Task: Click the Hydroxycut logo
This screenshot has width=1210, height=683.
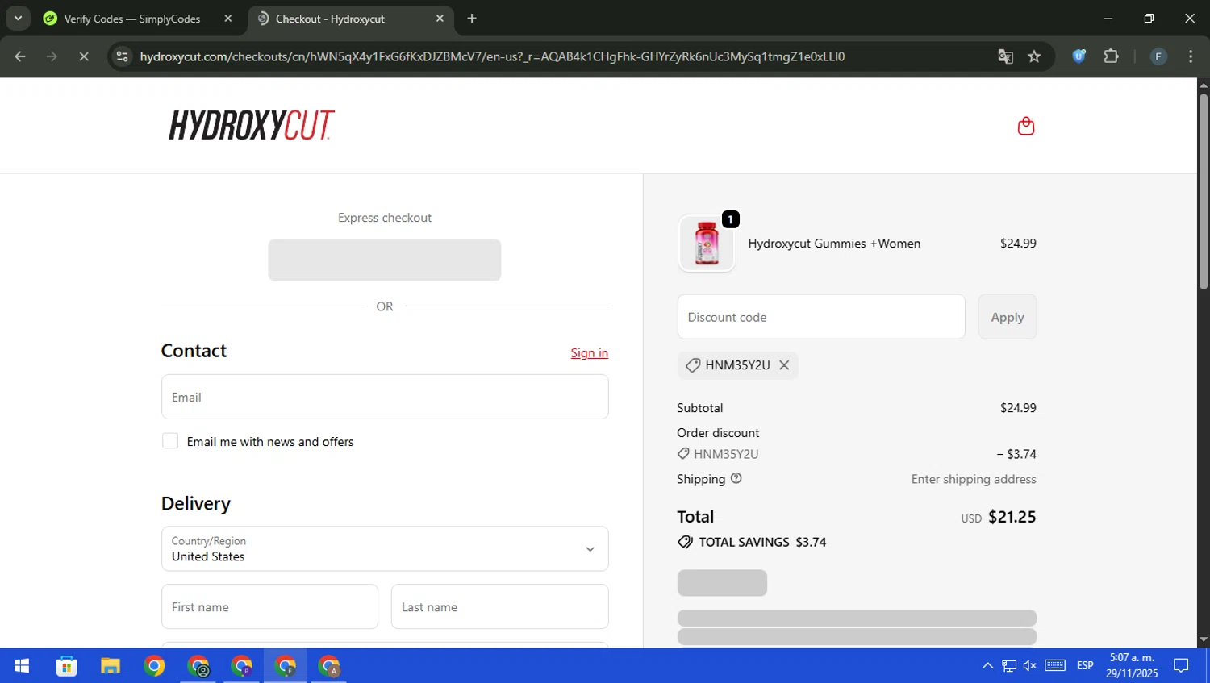Action: pos(251,125)
